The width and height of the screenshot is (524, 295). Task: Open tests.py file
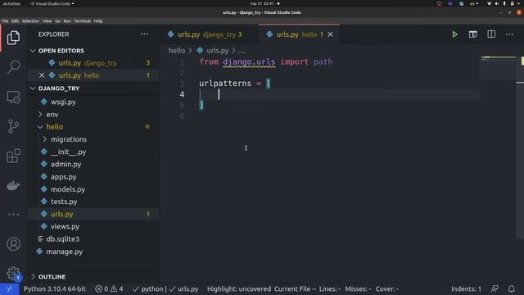pos(64,202)
